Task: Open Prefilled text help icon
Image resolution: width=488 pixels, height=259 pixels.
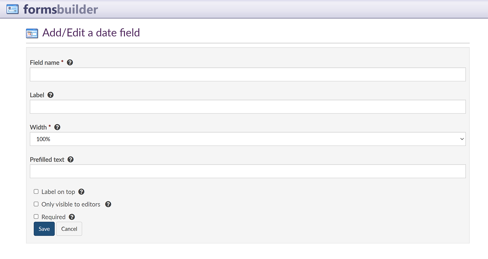Action: [71, 160]
